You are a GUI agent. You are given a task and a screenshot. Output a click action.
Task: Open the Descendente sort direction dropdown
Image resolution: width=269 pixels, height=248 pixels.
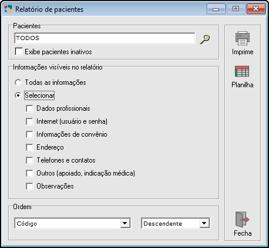[204, 223]
